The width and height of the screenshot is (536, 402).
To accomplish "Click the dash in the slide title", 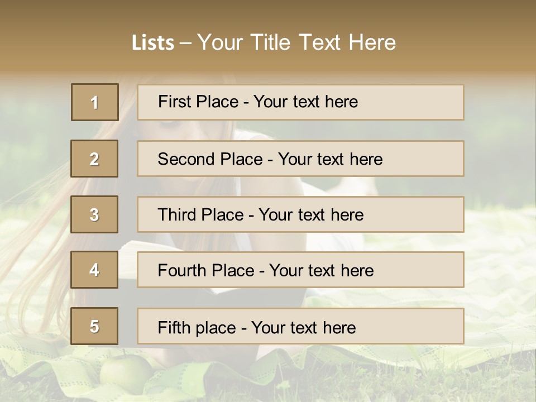I will pyautogui.click(x=185, y=43).
